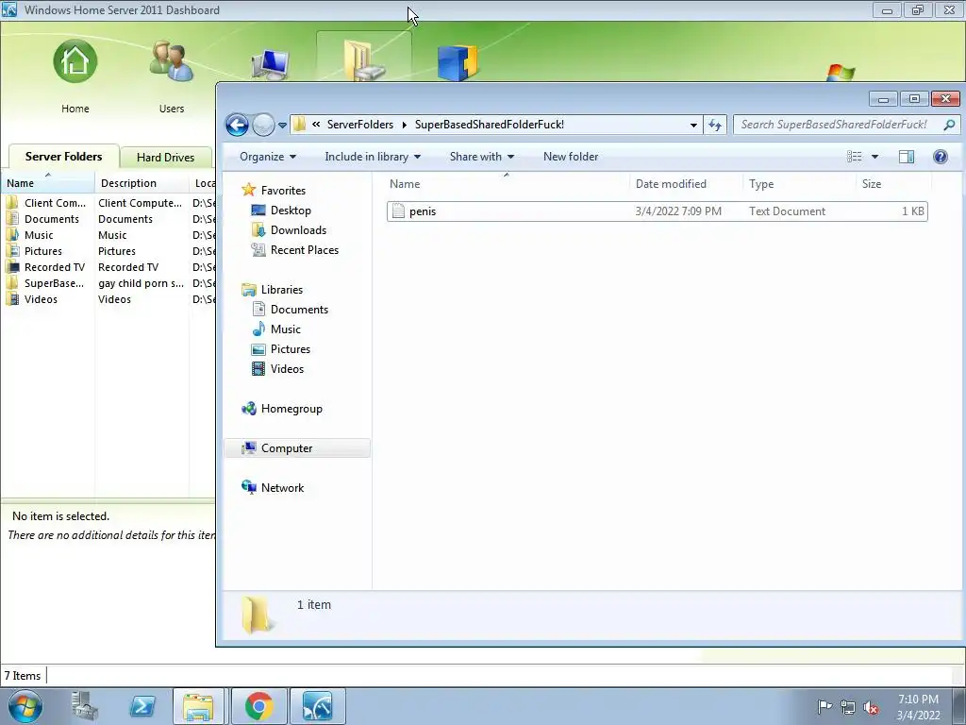
Task: Click the Forward arrow in Explorer
Action: pos(263,126)
